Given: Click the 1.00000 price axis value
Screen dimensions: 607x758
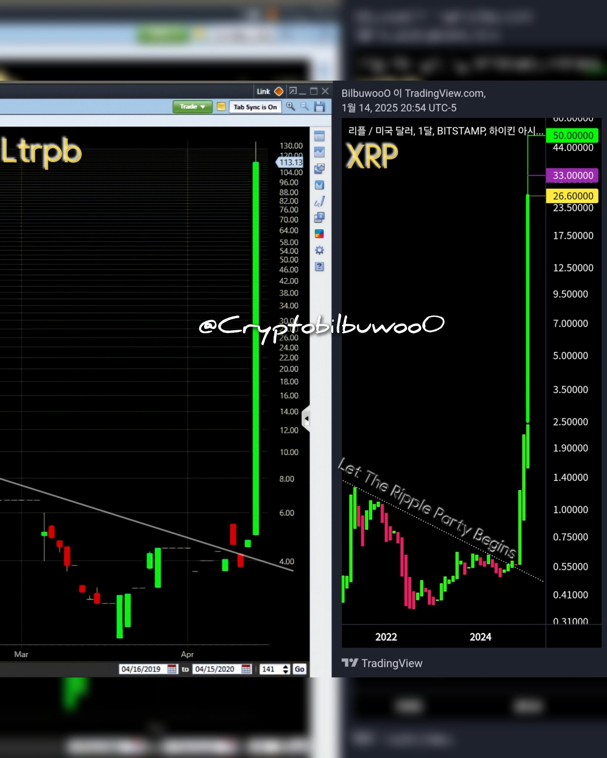Looking at the screenshot, I should (570, 510).
